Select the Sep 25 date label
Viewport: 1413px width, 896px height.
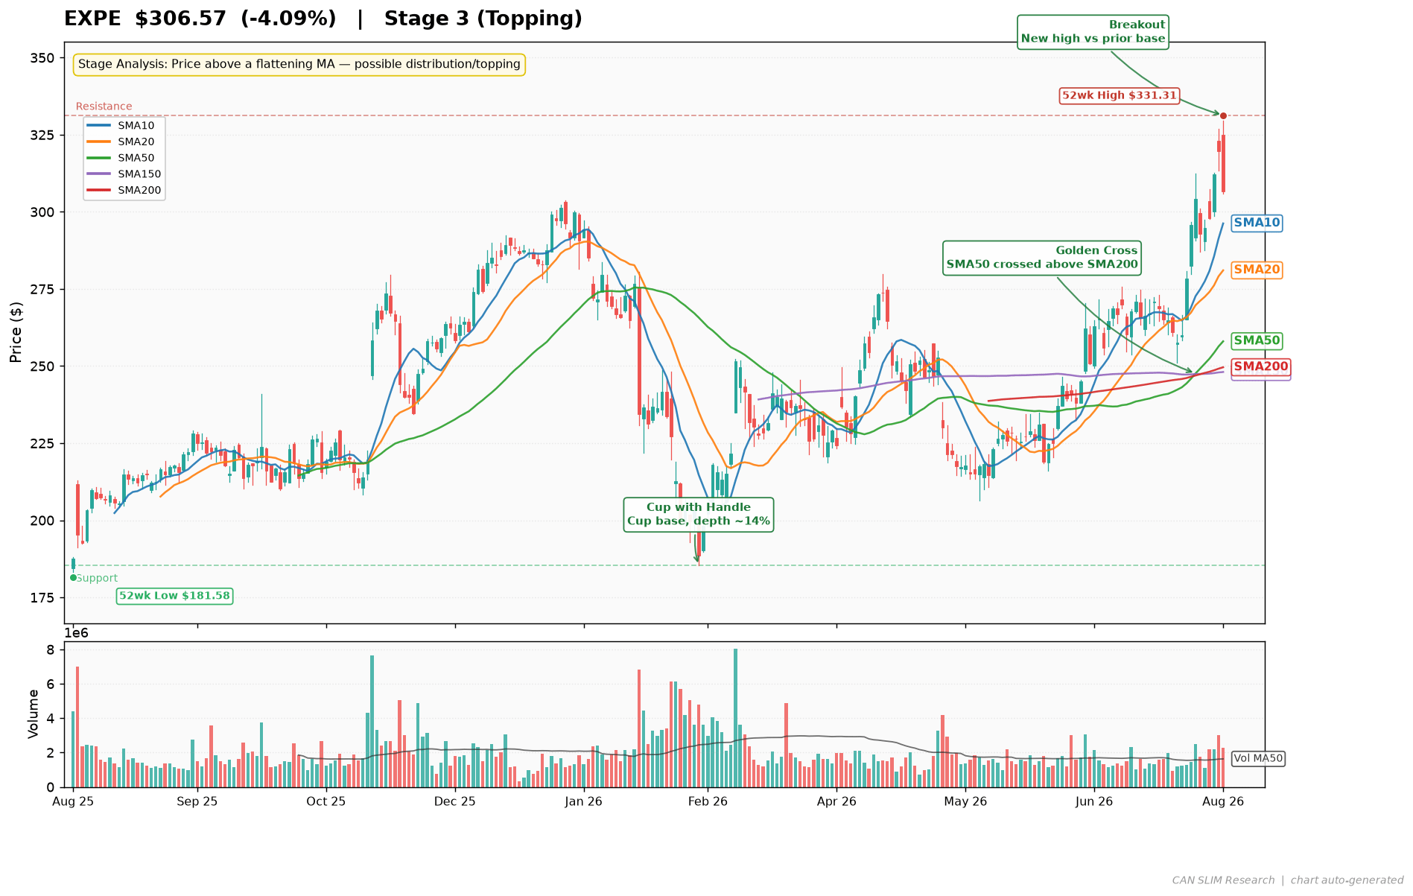197,802
